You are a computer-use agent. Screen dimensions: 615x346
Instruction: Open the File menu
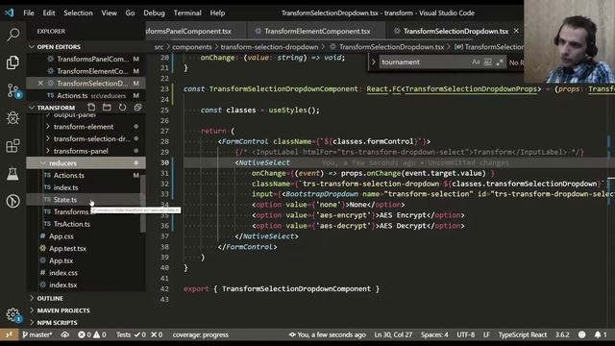[x=29, y=12]
